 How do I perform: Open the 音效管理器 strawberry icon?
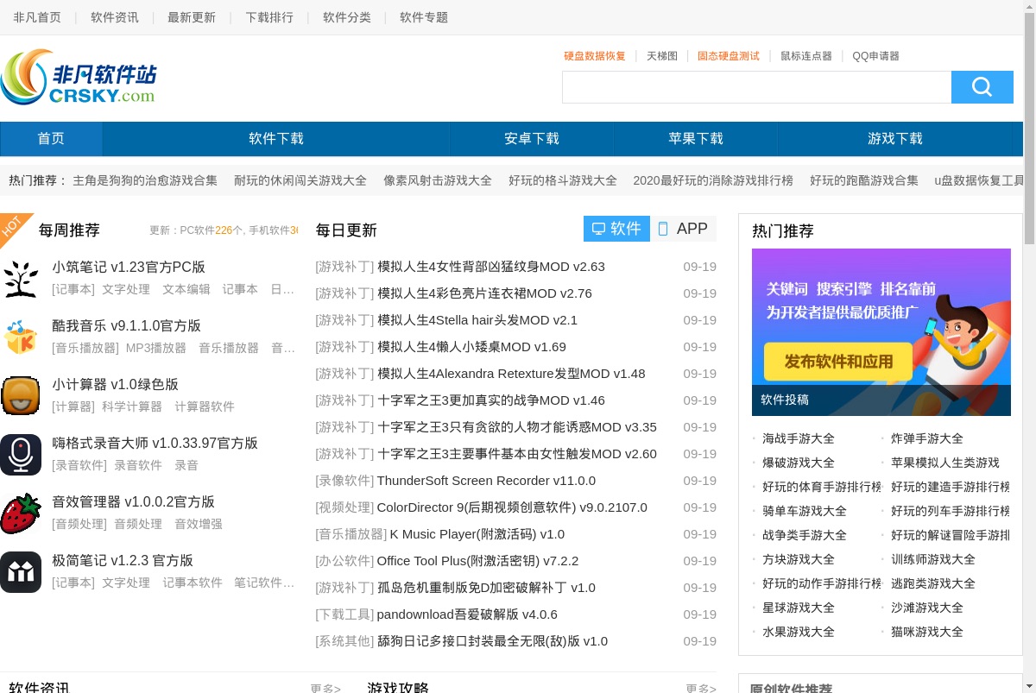[21, 513]
